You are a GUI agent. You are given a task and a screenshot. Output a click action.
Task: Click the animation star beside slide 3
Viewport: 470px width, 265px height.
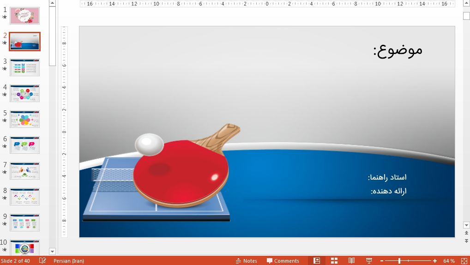pos(5,69)
